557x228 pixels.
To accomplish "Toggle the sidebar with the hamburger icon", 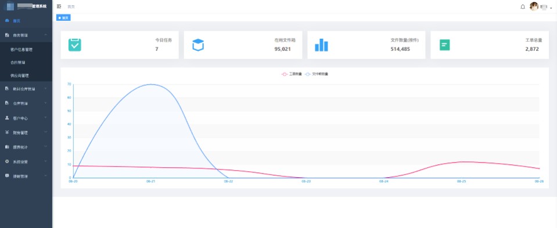I will 59,6.
